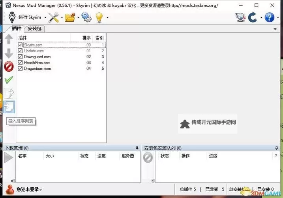Sort by the 索引 column header
The height and width of the screenshot is (198, 283).
point(99,38)
